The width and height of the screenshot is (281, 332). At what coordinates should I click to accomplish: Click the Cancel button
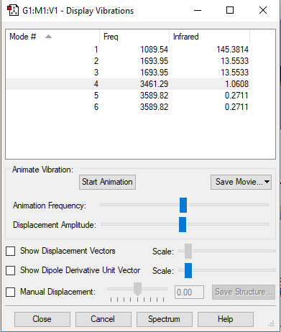pyautogui.click(x=103, y=319)
